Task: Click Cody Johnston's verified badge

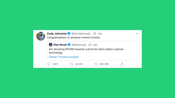Action: coord(69,33)
